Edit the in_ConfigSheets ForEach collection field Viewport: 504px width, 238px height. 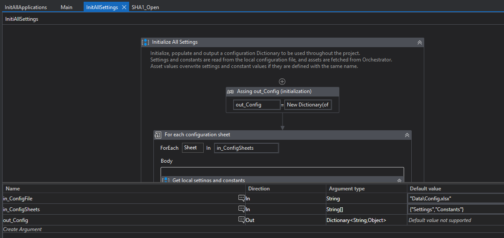[246, 148]
